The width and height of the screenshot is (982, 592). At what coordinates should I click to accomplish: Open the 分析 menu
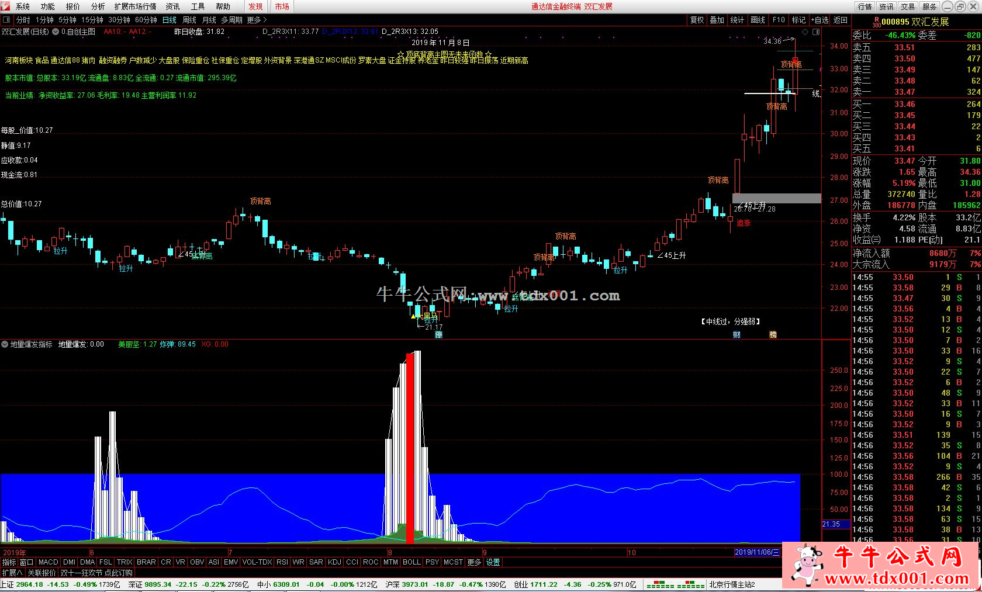(x=98, y=6)
